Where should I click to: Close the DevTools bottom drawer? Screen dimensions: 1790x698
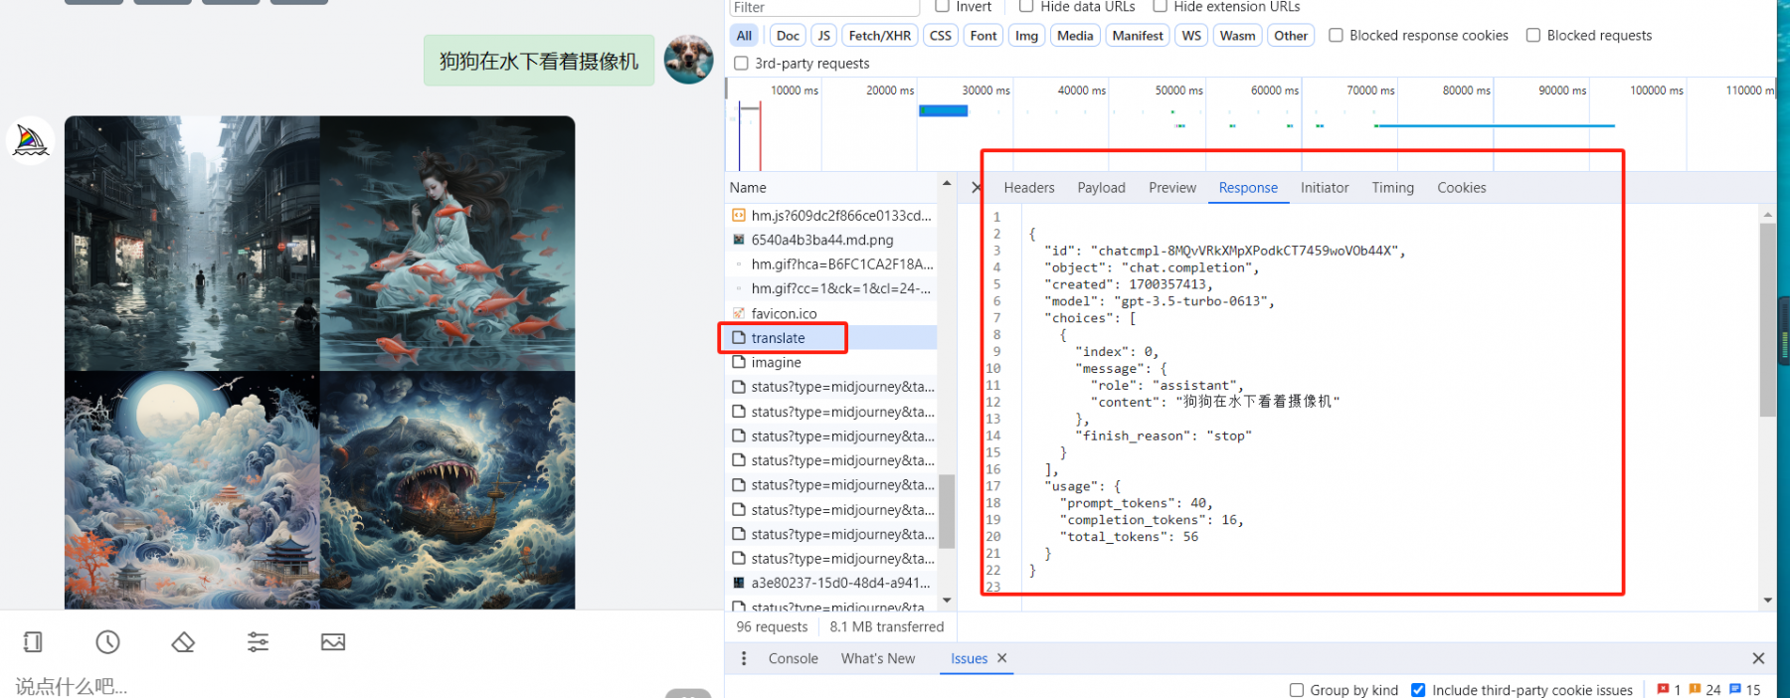[1758, 658]
